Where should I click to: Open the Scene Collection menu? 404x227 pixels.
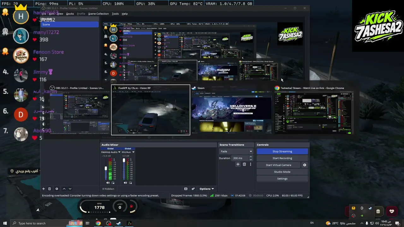(x=98, y=14)
